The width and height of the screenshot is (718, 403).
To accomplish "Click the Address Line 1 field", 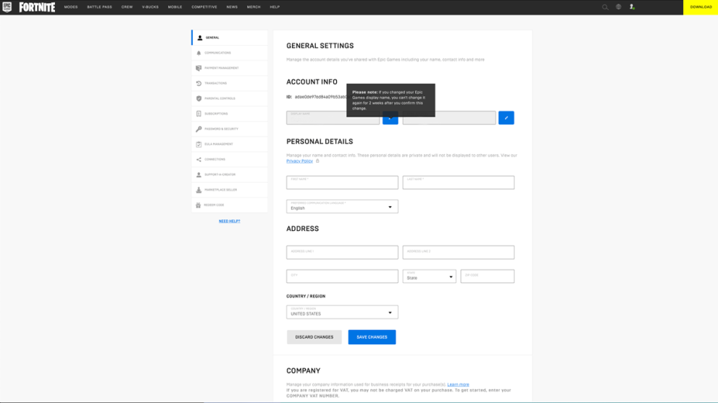I will click(x=342, y=253).
